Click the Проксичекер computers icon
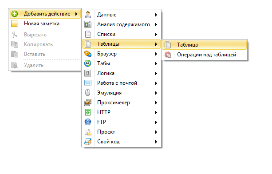 tap(88, 103)
